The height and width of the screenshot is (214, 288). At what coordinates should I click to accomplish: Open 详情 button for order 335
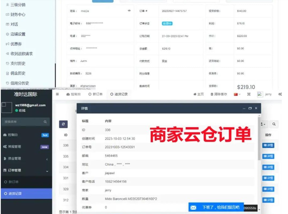tap(268, 156)
